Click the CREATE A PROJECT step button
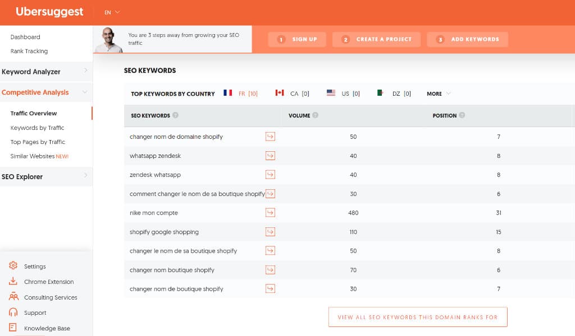Viewport: 575px width, 336px height. point(376,39)
